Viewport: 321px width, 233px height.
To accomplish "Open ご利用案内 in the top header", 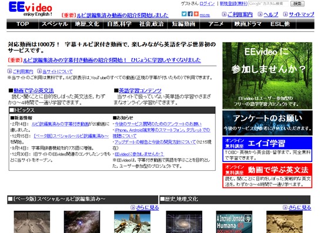I will [240, 15].
